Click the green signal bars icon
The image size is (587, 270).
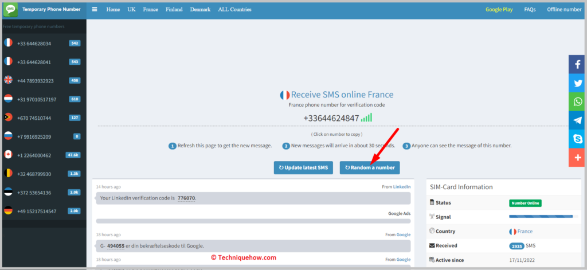(366, 118)
